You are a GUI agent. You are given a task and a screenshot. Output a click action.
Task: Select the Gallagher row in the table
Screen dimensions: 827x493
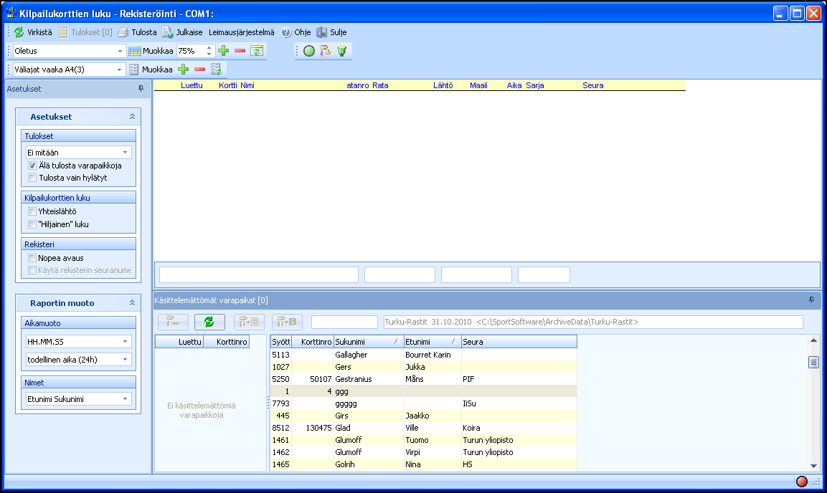click(423, 355)
